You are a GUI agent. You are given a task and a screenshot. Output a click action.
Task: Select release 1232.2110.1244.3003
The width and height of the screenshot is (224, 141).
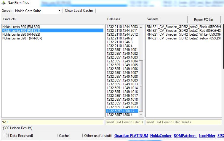pos(122,27)
